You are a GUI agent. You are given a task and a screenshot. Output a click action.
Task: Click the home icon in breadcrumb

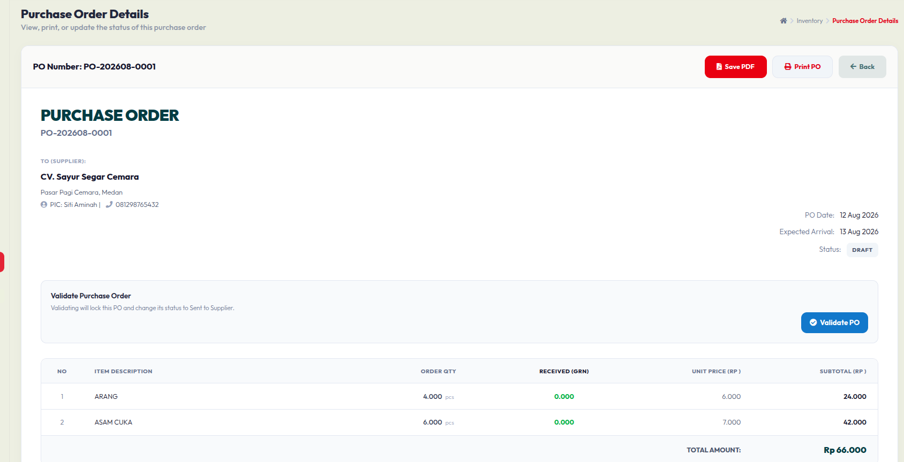coord(784,21)
